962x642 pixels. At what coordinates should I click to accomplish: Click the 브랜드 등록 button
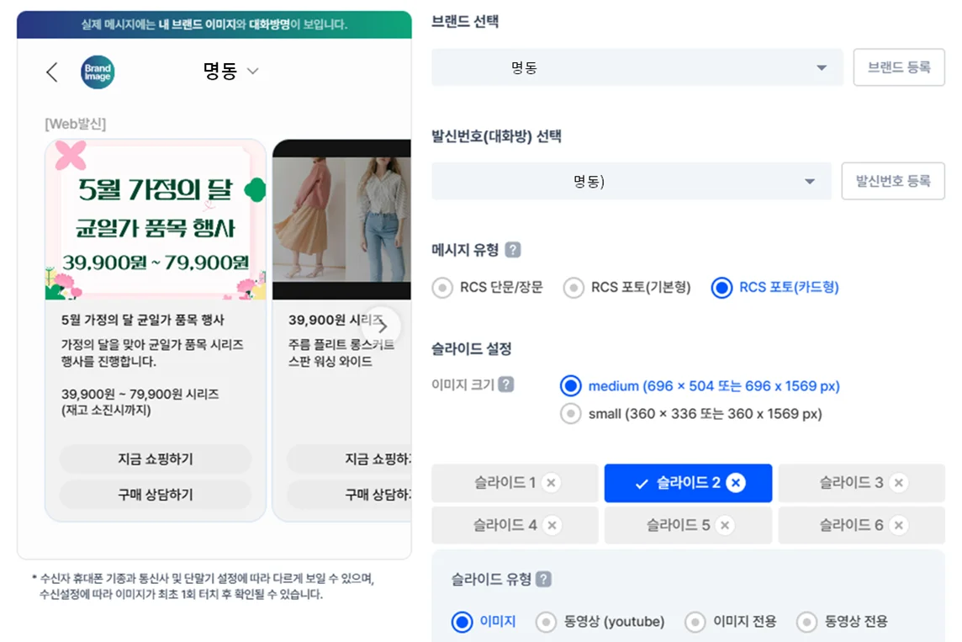[x=899, y=67]
